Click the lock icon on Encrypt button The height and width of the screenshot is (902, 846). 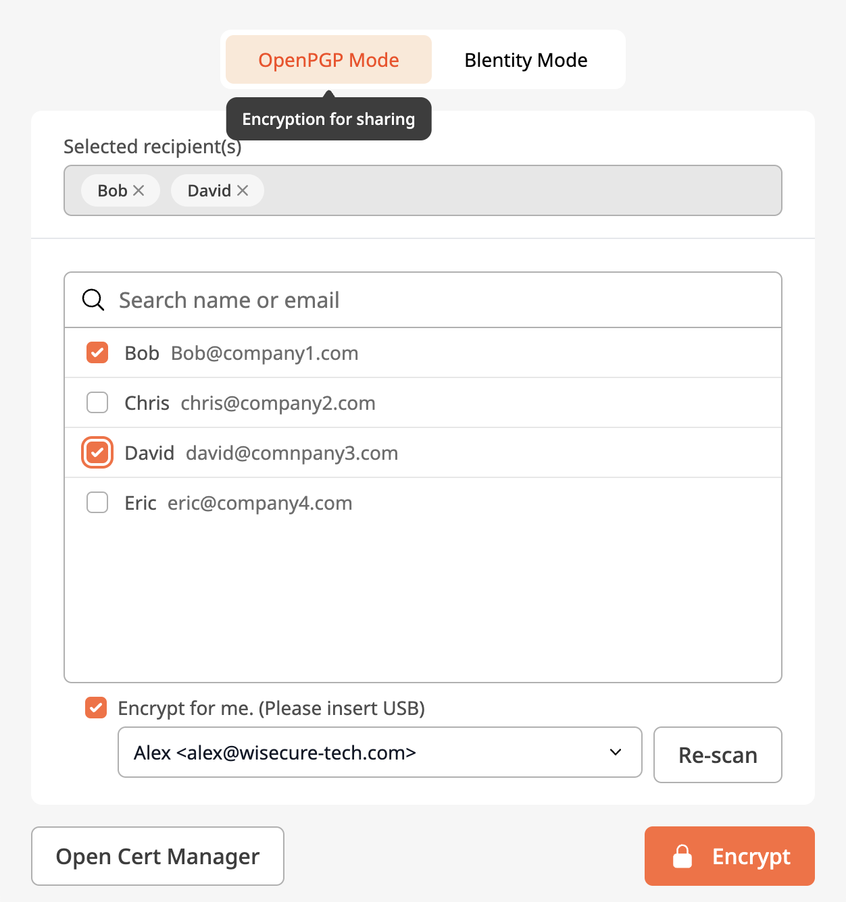coord(682,856)
